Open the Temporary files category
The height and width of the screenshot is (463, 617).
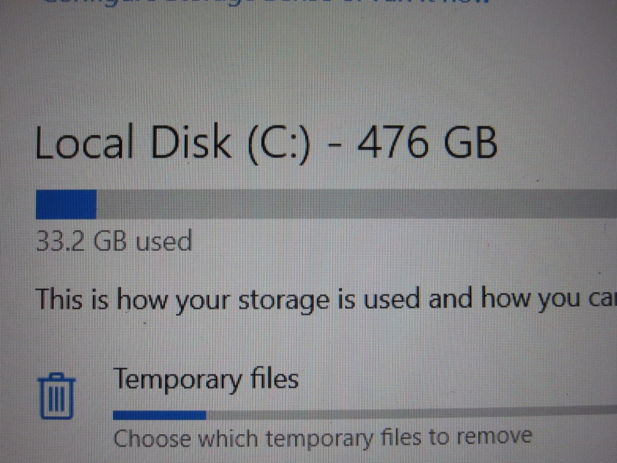point(205,380)
